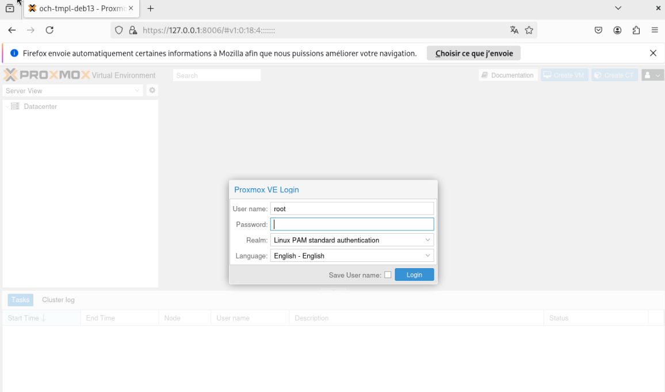Screen dimensions: 665x392
Task: Bookmark this page with the star icon
Action: (529, 30)
